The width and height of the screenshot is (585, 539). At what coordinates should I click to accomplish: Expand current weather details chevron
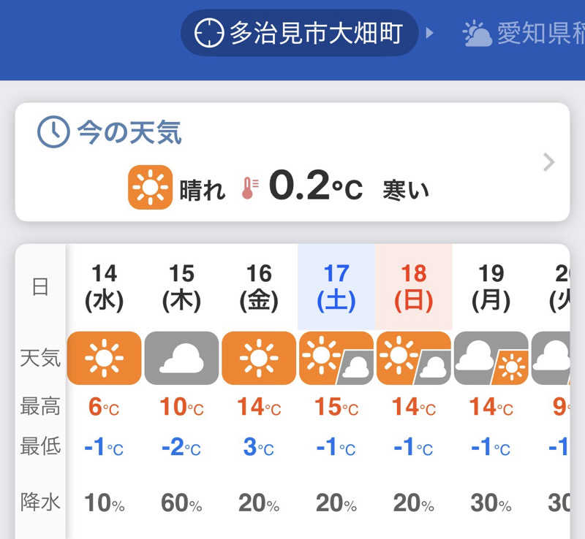549,162
